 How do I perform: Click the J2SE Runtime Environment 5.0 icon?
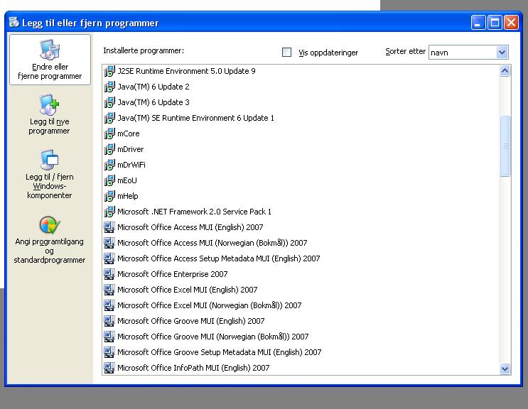[x=109, y=71]
